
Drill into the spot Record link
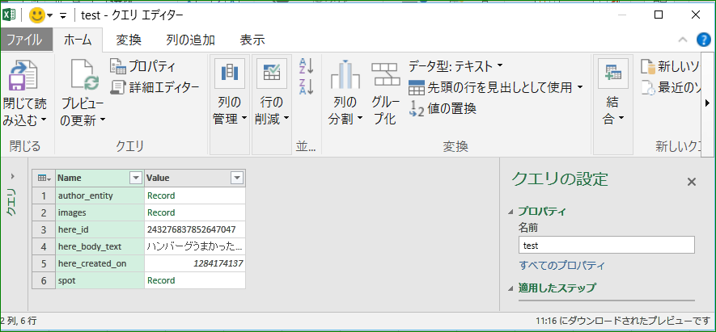161,280
